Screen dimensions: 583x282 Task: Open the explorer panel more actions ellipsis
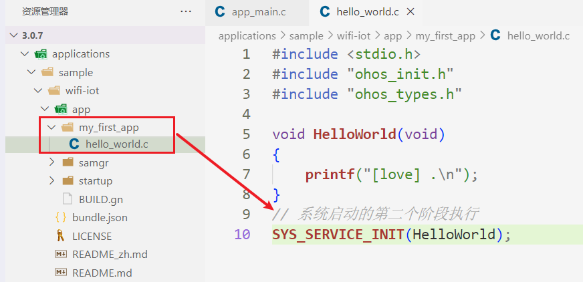[x=186, y=11]
